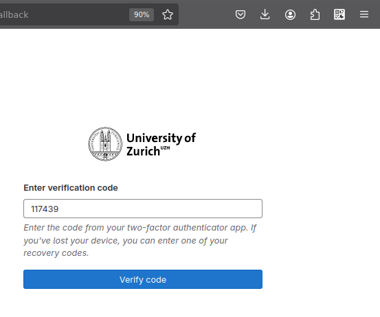Click the University of Zurich seal logo

[105, 144]
